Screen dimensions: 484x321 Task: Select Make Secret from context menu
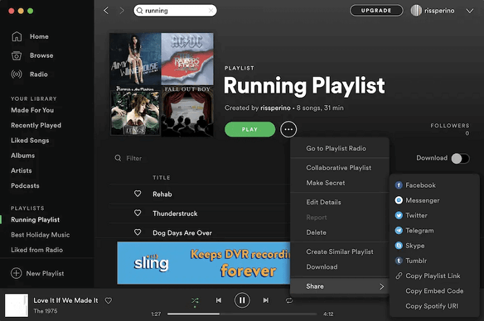pos(326,183)
